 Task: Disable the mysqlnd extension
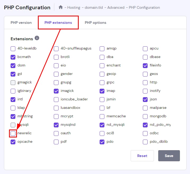56,125
